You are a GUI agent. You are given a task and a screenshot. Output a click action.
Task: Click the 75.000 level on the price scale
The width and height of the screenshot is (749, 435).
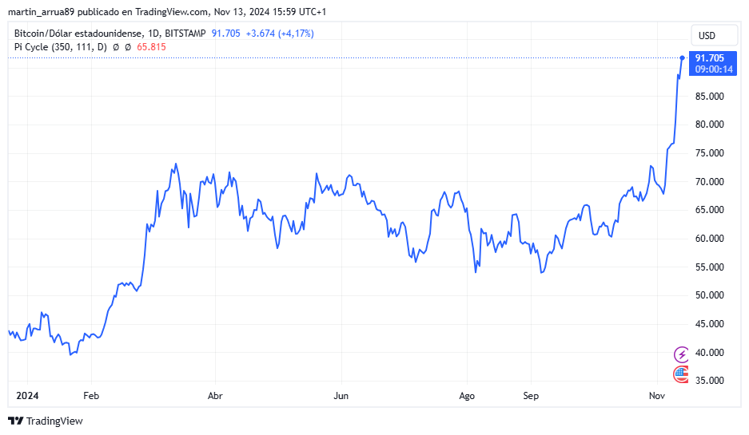point(710,153)
